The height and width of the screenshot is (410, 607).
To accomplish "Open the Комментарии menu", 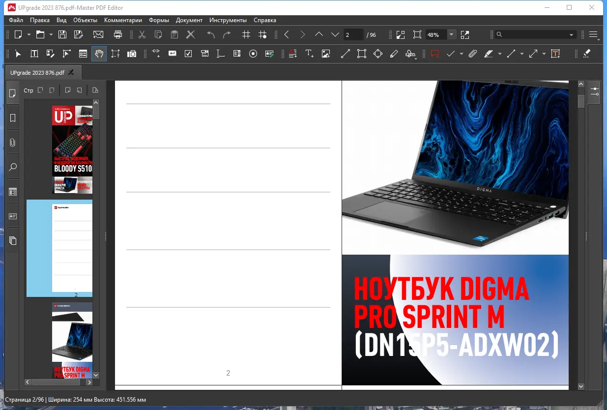I will coord(123,20).
